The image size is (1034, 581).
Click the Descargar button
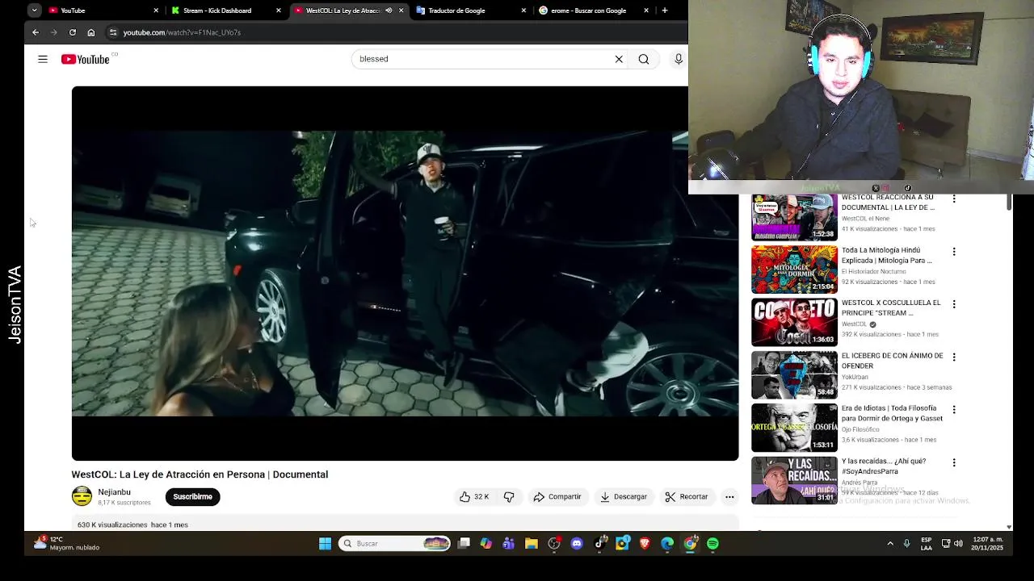tap(624, 497)
